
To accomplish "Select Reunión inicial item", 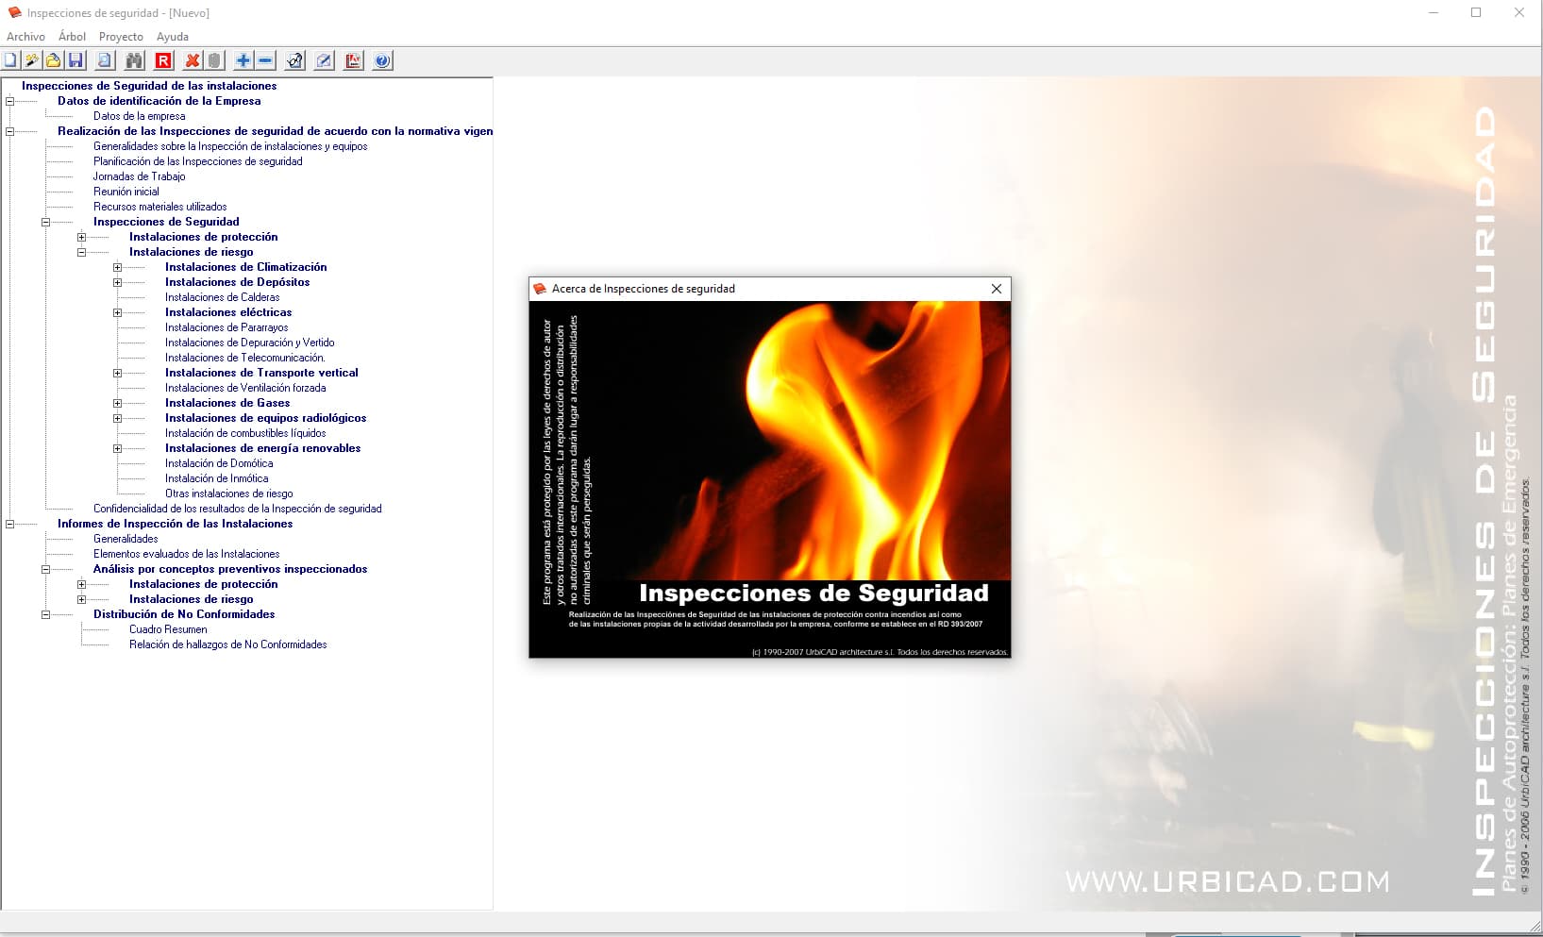I will coord(126,192).
